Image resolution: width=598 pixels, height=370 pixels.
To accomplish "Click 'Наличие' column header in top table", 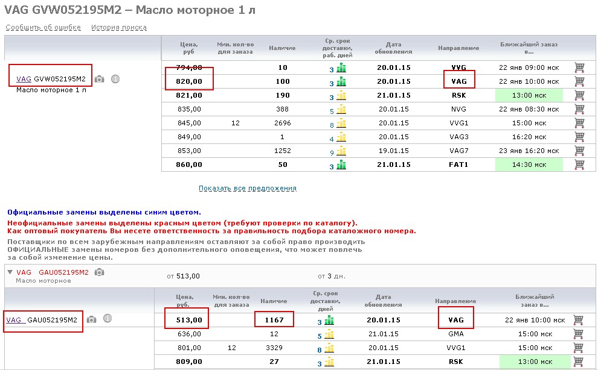I will pos(282,48).
